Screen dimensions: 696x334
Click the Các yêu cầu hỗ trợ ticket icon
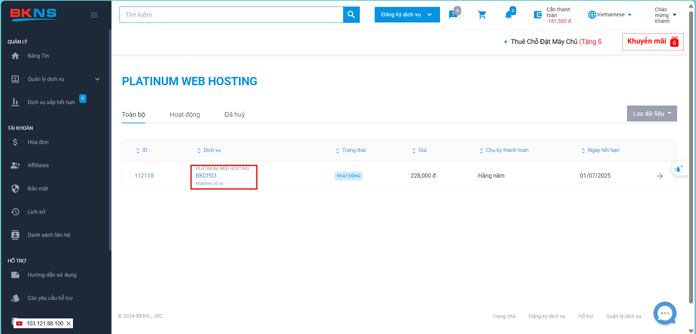coord(15,298)
